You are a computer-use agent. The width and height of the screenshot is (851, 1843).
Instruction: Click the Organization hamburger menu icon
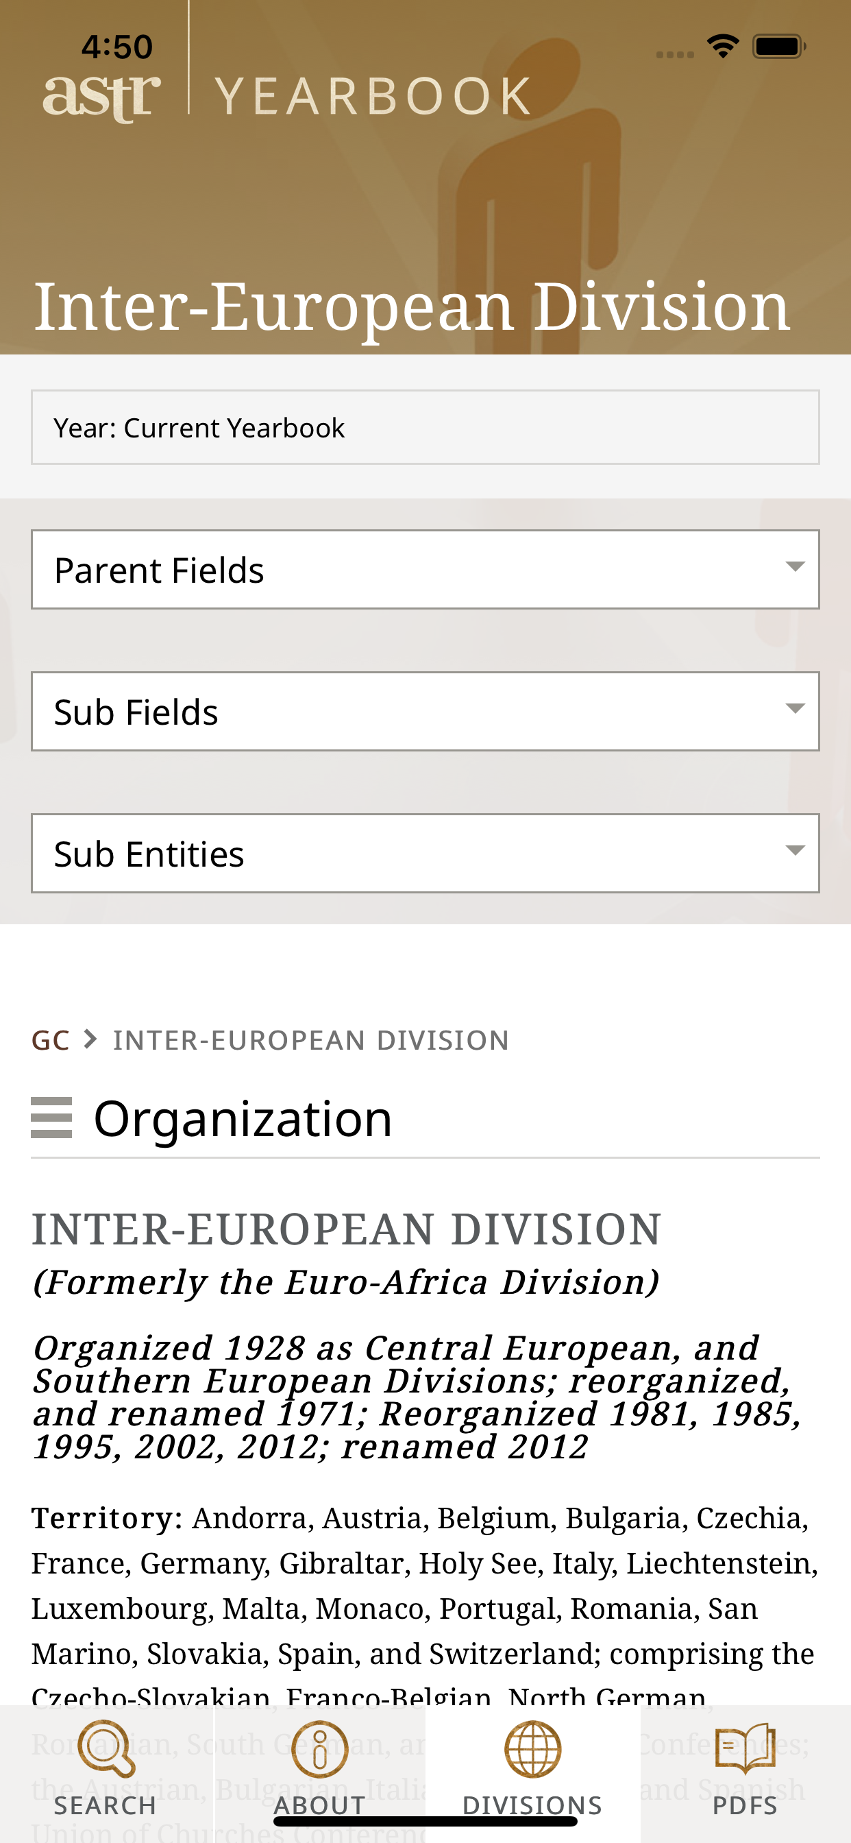click(51, 1118)
